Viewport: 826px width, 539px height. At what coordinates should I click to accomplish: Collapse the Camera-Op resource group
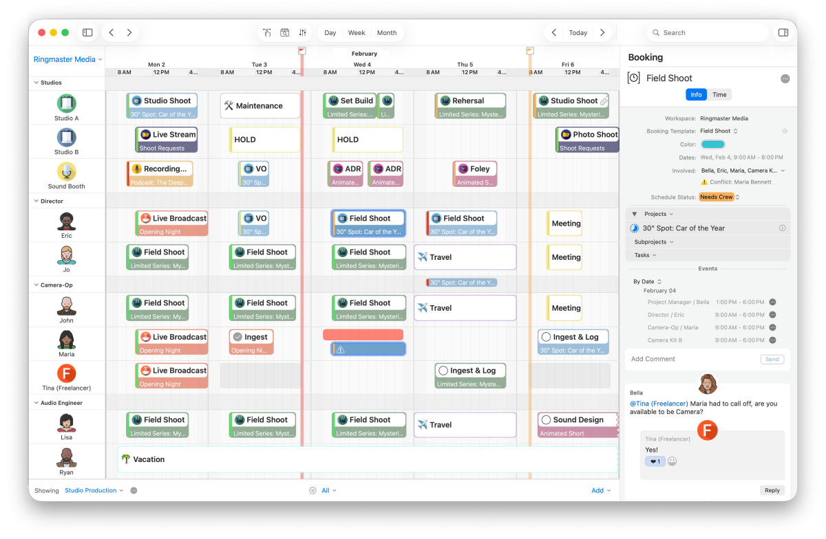tap(36, 284)
